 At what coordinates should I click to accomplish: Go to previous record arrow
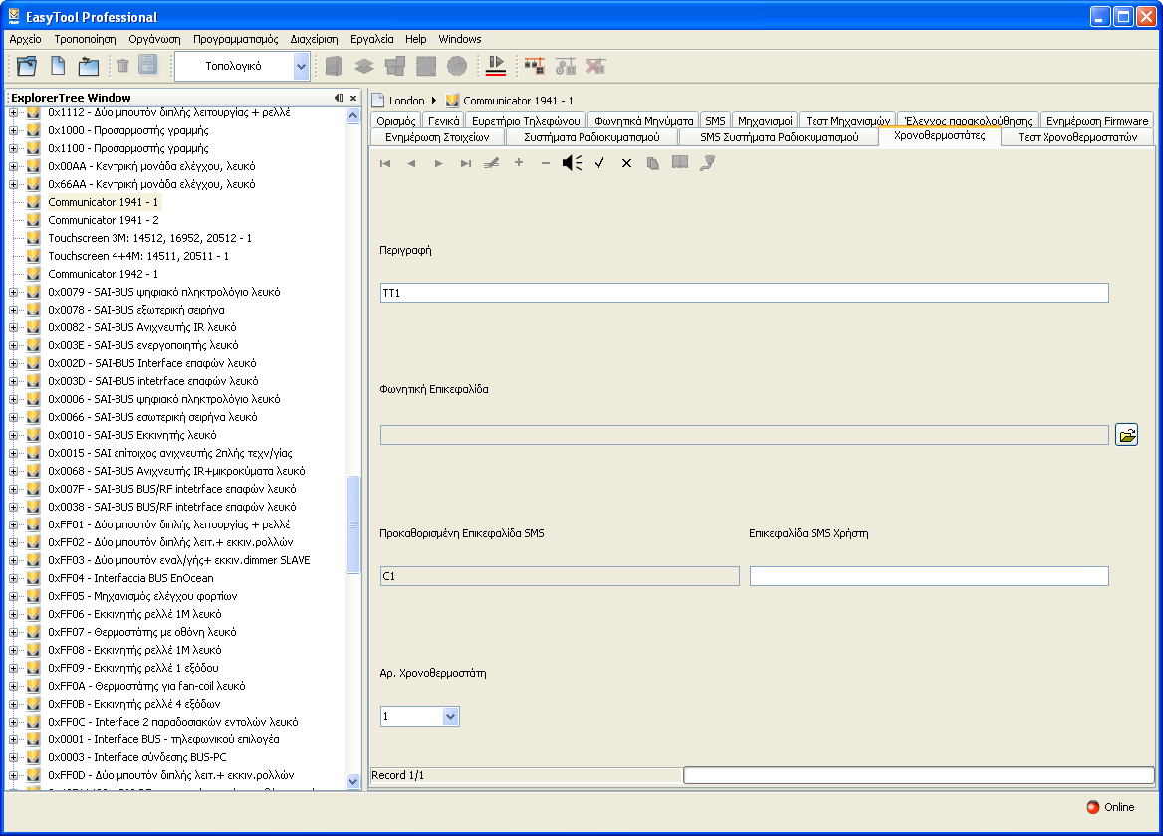coord(411,163)
